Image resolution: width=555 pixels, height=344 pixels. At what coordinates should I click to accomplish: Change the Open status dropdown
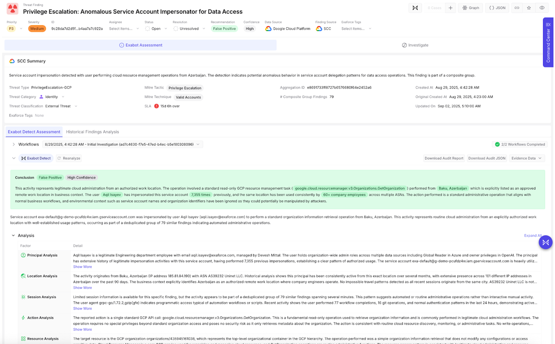point(156,29)
